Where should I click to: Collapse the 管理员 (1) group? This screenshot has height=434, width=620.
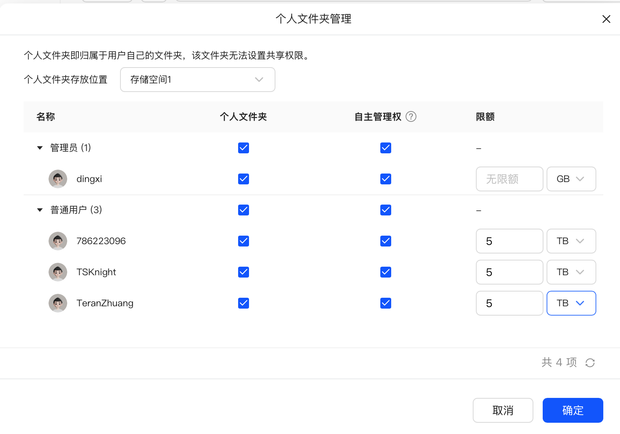(40, 148)
